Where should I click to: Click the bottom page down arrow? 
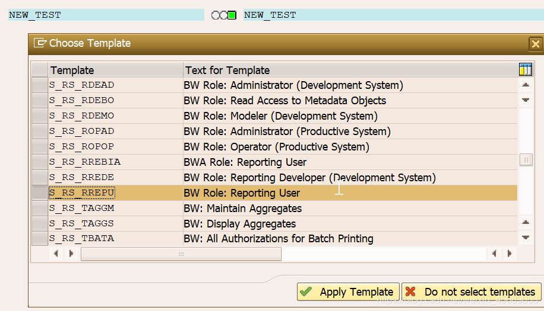pyautogui.click(x=526, y=238)
